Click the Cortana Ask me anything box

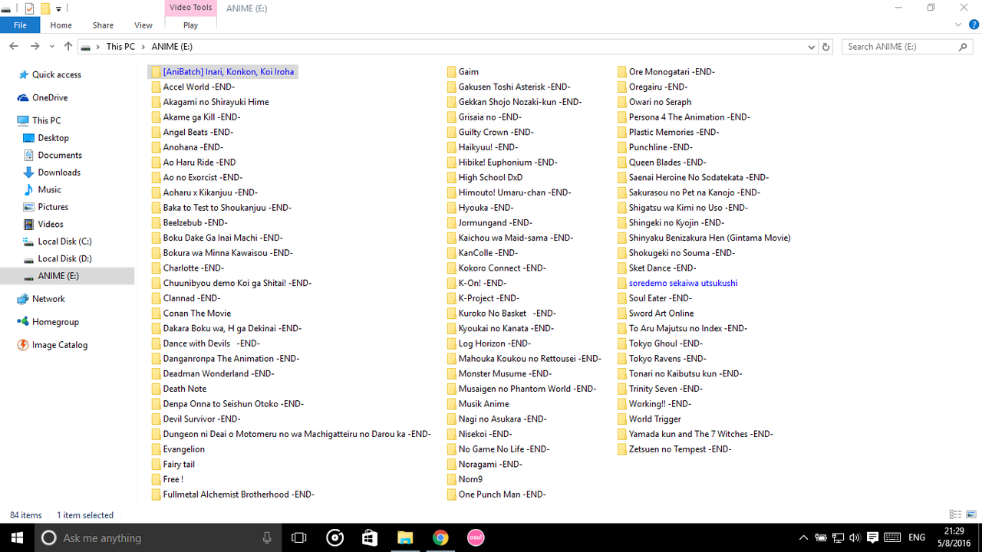click(157, 537)
